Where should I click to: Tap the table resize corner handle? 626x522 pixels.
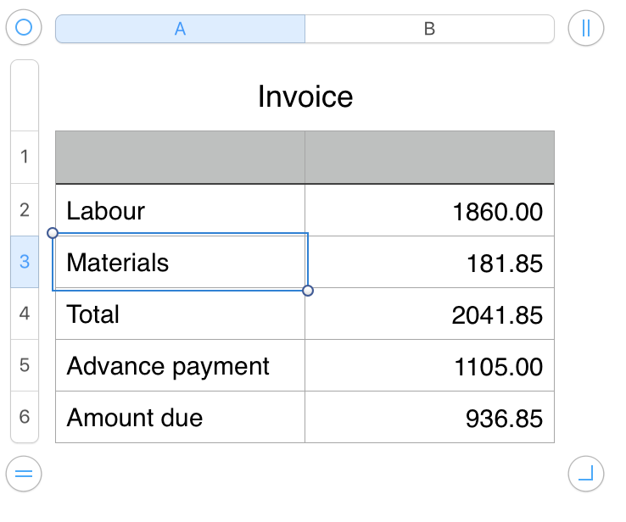(x=586, y=474)
